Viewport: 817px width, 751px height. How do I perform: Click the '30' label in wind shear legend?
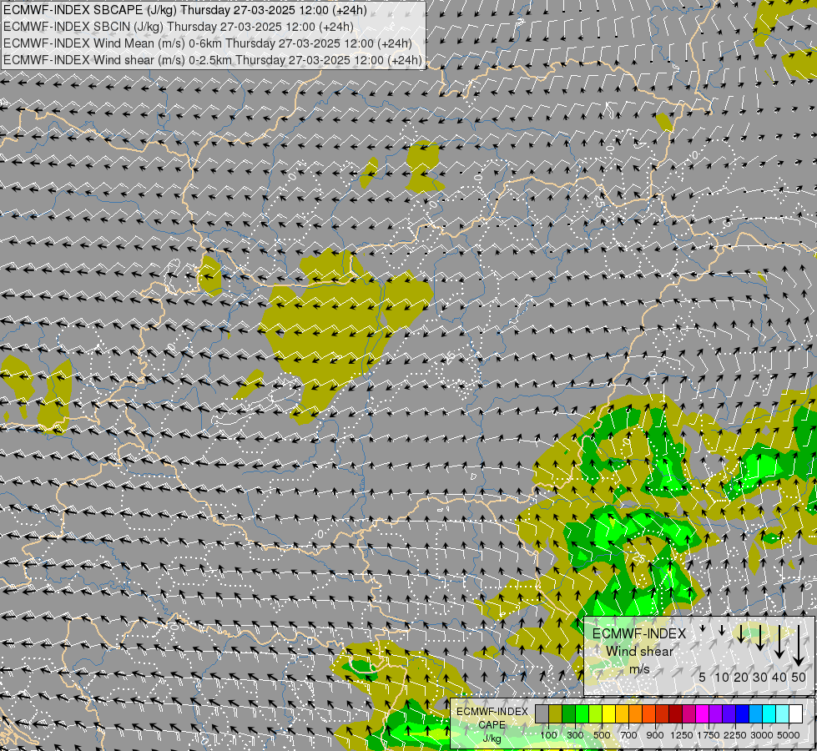[x=760, y=677]
